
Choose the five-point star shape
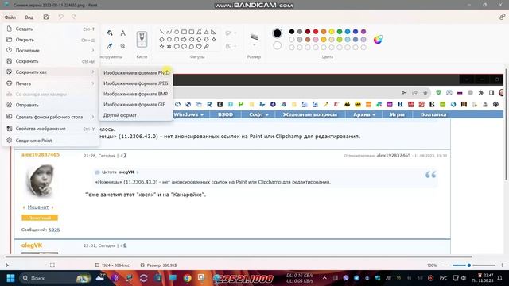pos(161,47)
